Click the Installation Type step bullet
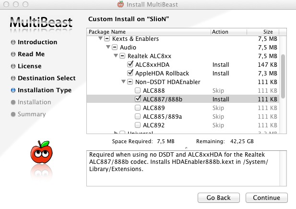The width and height of the screenshot is (296, 209). (13, 90)
